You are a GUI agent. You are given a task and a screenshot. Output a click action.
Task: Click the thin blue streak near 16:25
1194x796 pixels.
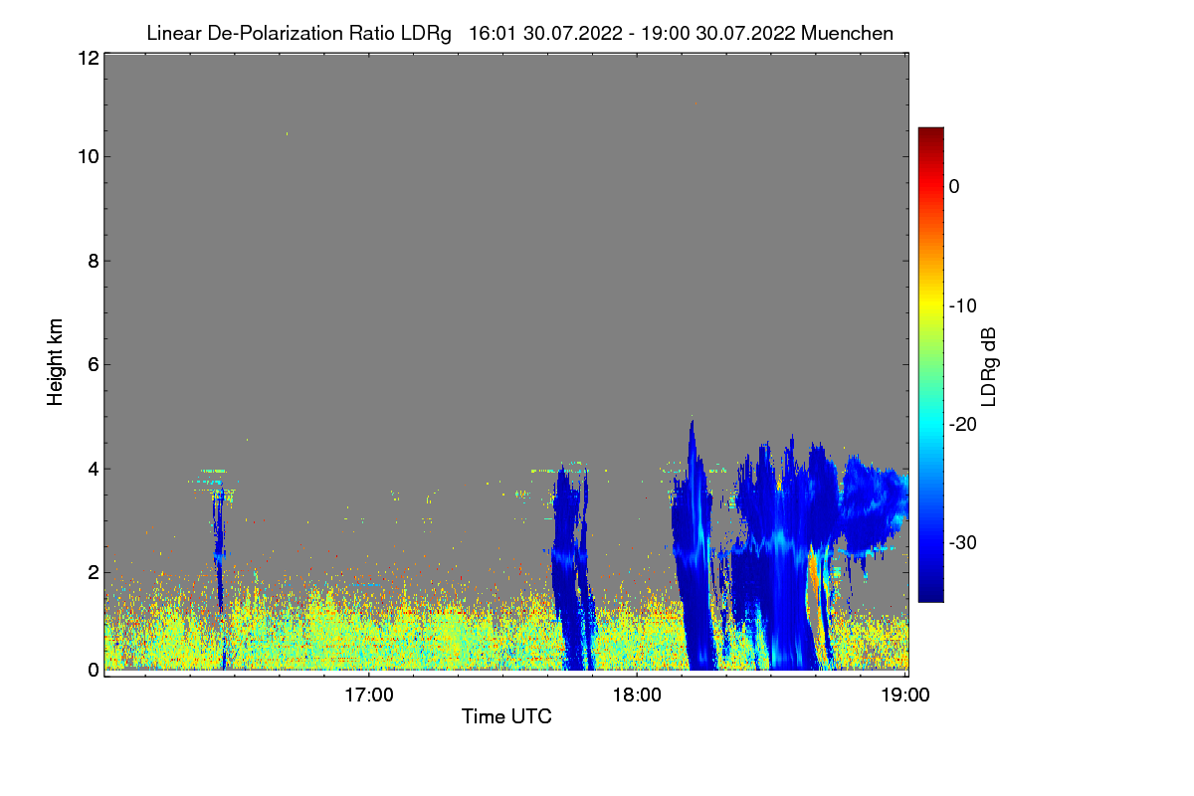click(x=219, y=557)
